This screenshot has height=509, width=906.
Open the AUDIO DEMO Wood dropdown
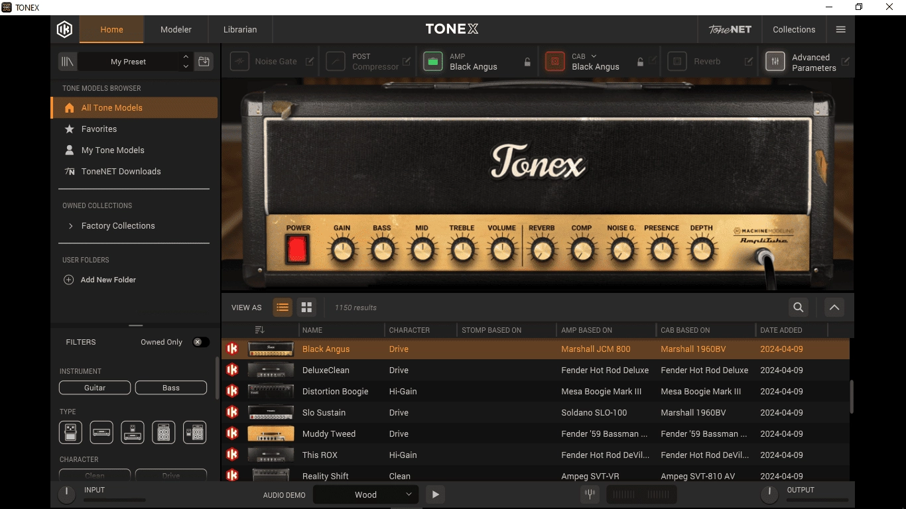pyautogui.click(x=365, y=494)
